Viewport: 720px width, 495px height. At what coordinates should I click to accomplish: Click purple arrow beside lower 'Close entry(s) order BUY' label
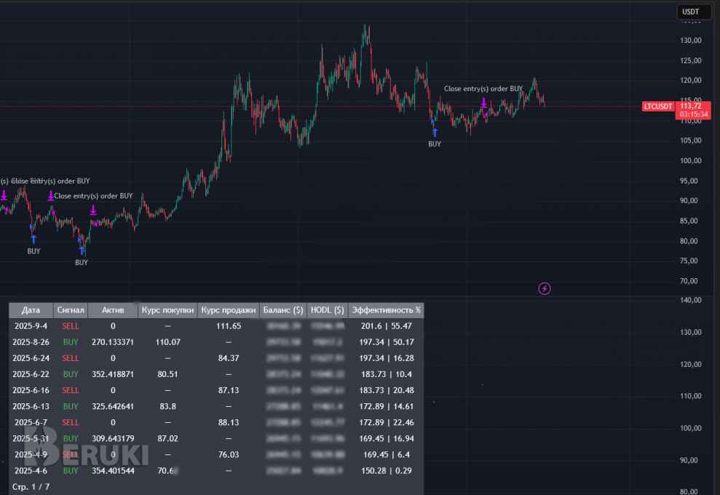tap(51, 195)
